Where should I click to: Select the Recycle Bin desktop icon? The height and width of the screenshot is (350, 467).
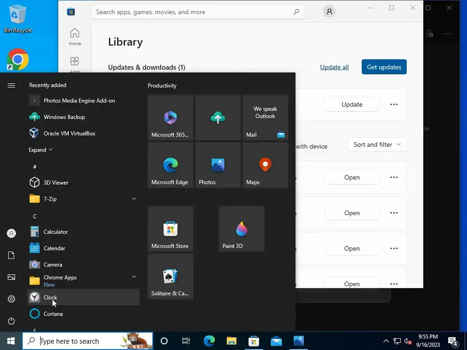18,18
